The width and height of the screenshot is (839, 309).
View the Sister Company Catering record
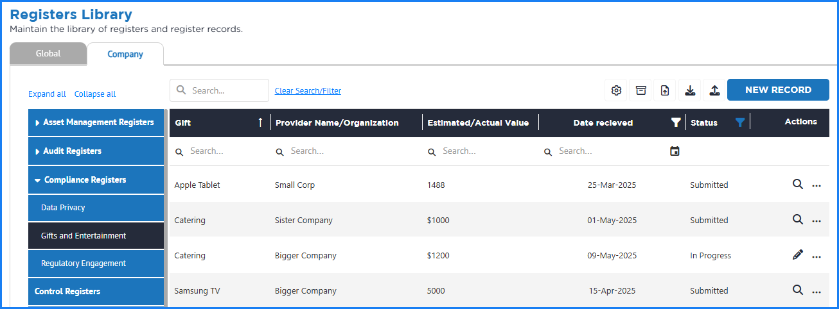coord(797,220)
